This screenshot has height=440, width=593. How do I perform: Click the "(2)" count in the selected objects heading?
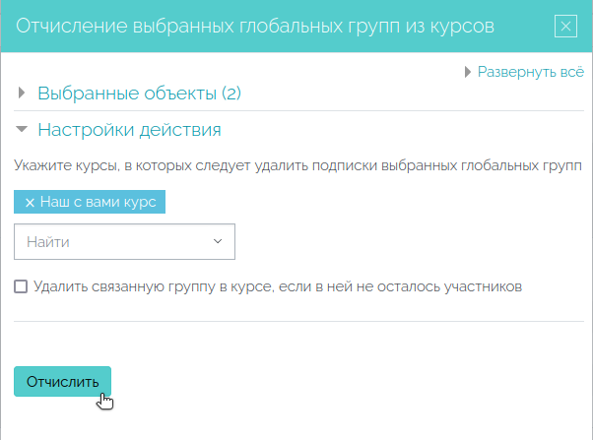coord(231,94)
